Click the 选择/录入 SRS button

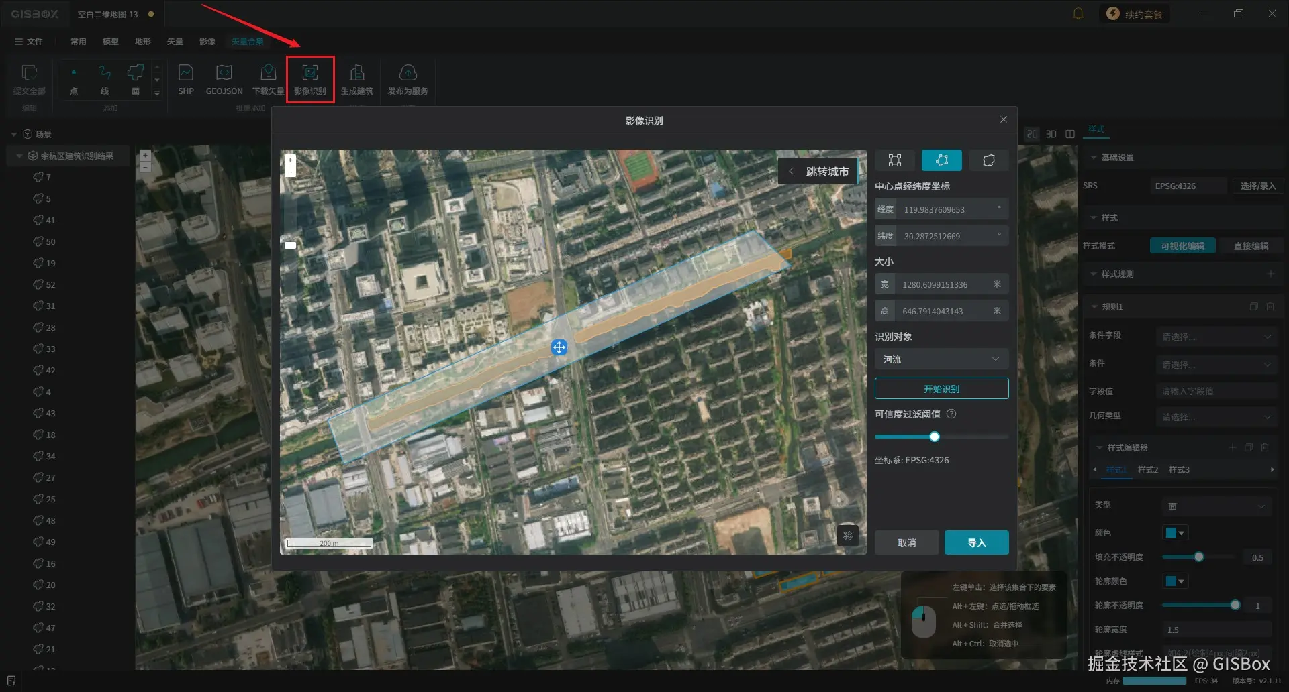(1258, 186)
